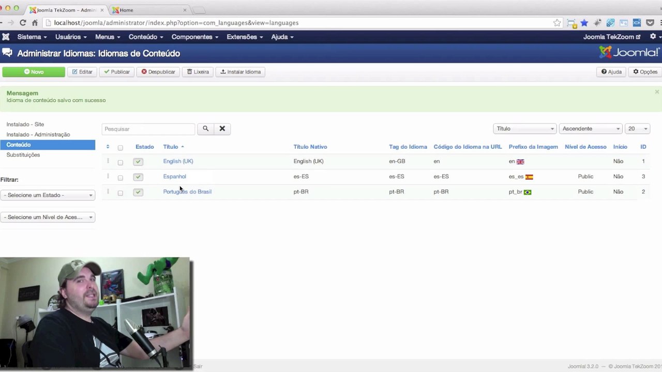Sort by the Título Nativo column header
This screenshot has height=372, width=662.
tap(310, 147)
